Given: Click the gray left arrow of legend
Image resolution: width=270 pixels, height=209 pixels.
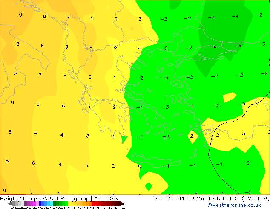Looking at the screenshot, I should pos(10,203).
